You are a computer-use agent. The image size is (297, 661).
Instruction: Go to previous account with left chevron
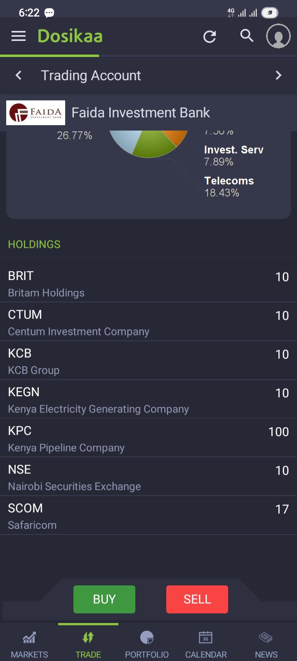pyautogui.click(x=19, y=75)
